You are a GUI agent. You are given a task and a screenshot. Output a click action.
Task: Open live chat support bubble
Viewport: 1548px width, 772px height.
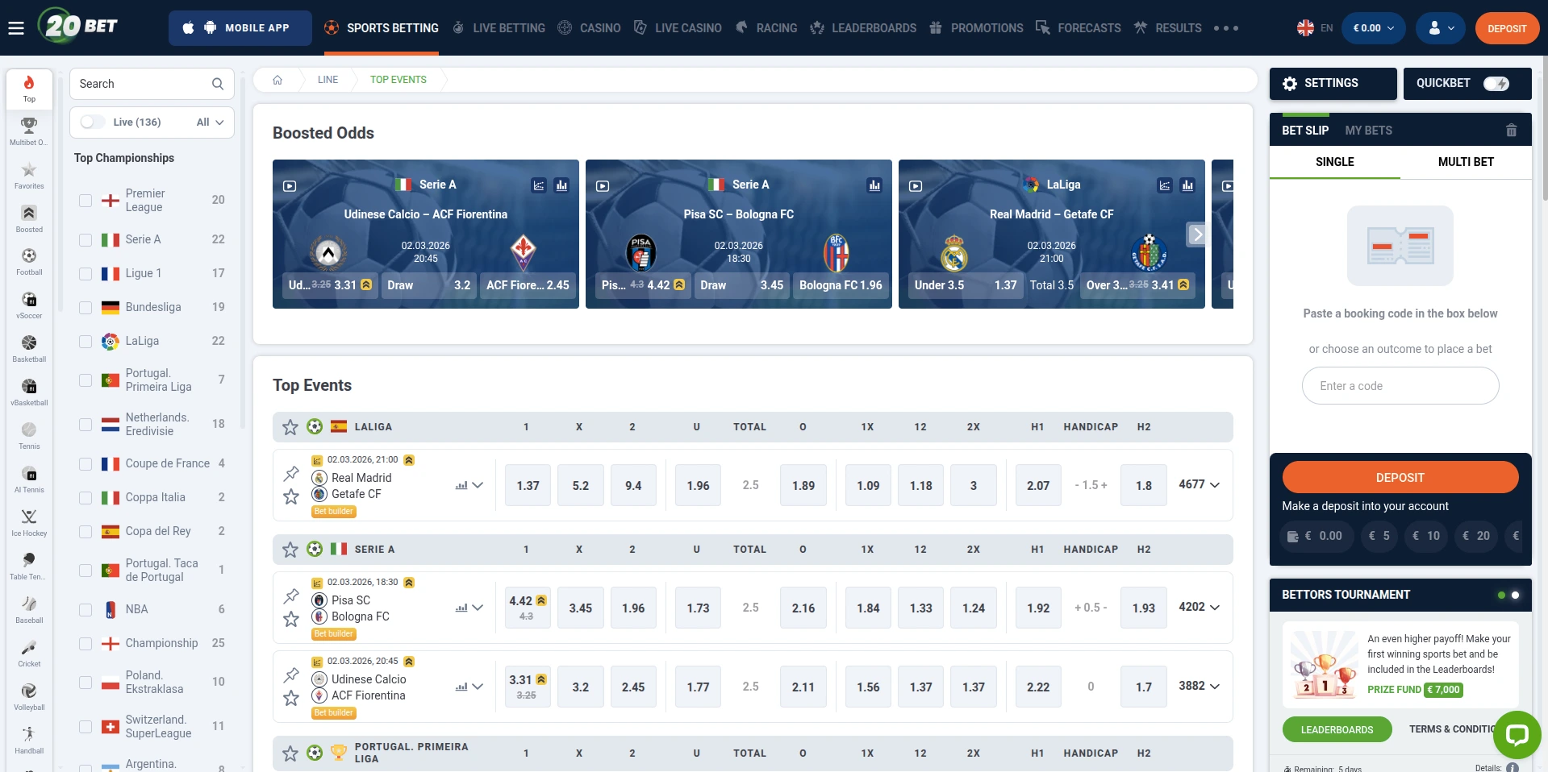(1517, 734)
